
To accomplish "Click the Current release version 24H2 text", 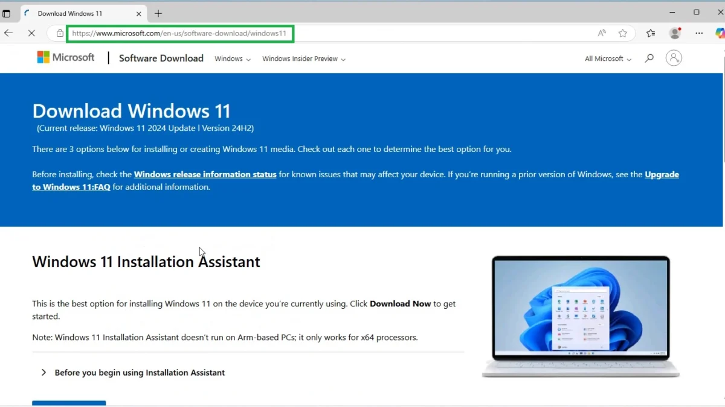I will 145,128.
